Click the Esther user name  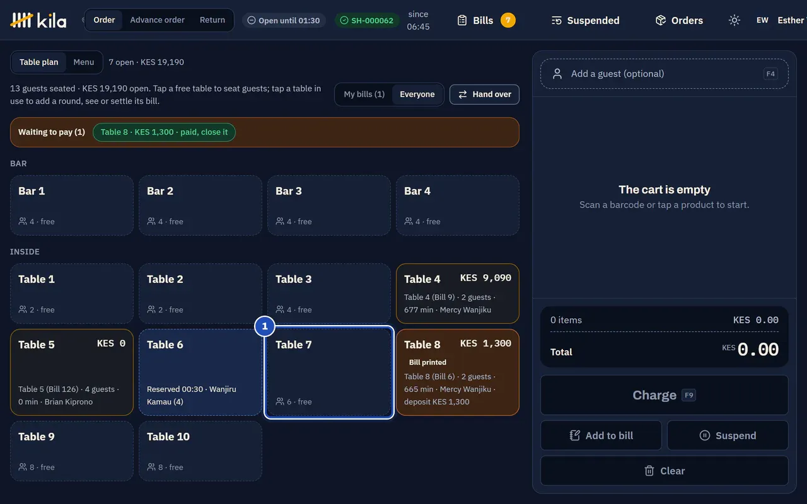pos(791,20)
